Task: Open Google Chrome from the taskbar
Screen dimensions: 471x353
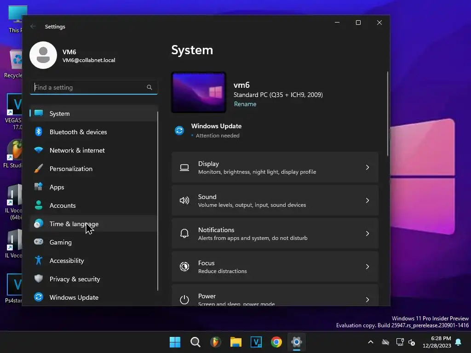Action: tap(276, 342)
